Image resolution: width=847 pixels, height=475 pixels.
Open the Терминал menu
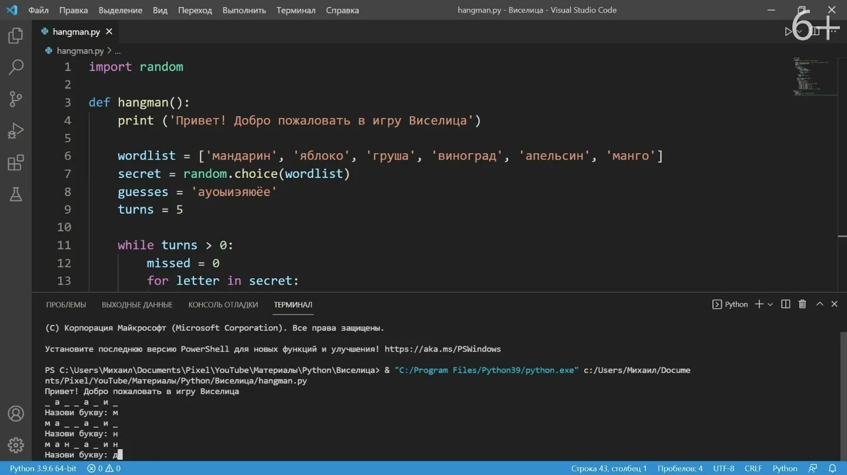[296, 10]
